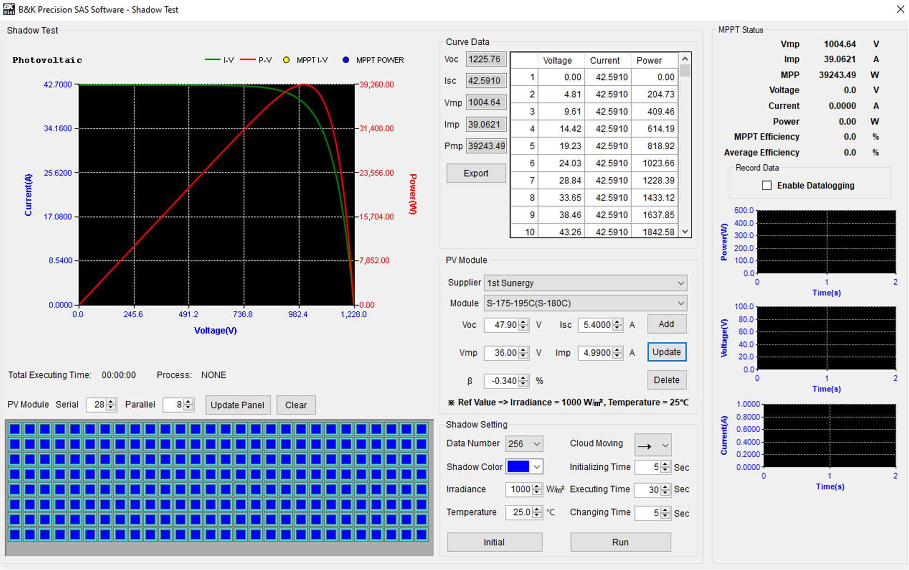909x570 pixels.
Task: Click the Update button in PV Module
Action: (666, 352)
